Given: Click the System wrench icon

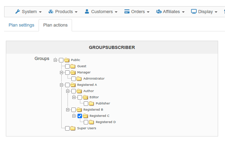Looking at the screenshot, I should (x=18, y=11).
